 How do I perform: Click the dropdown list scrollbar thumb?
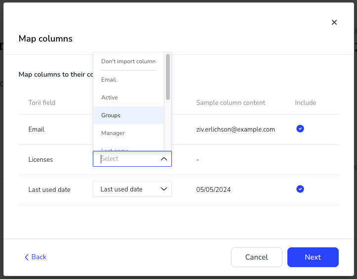point(168,77)
